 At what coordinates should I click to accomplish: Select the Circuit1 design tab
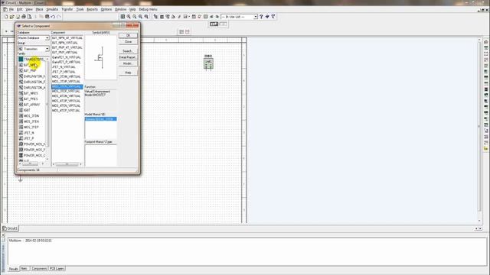[11, 228]
